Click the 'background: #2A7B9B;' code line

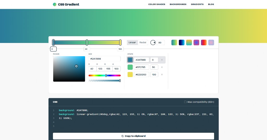point(74,110)
